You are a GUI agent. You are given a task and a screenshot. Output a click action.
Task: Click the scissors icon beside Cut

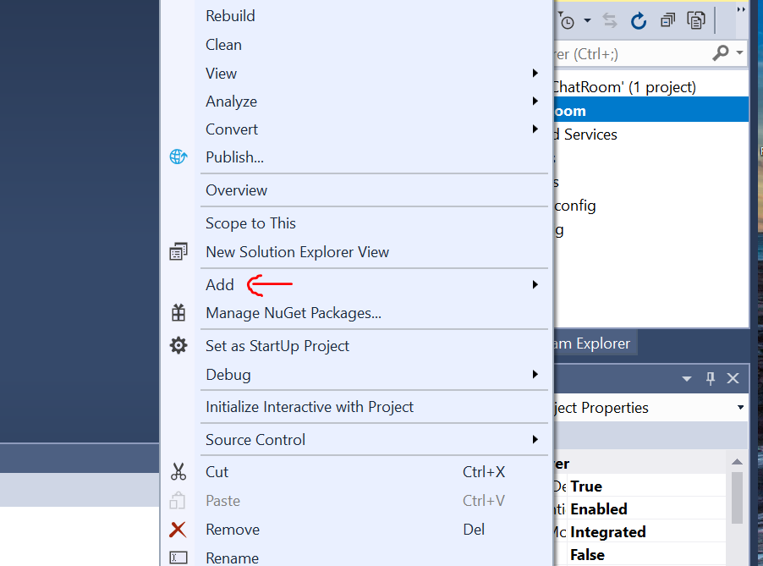click(178, 472)
